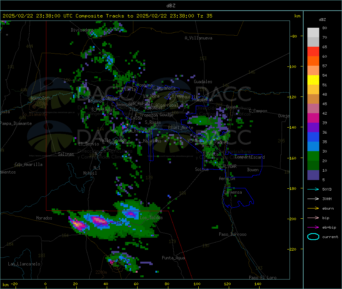This screenshot has height=289, width=342.
Task: Click the white 30HM arrow in legend
Action: point(313,199)
